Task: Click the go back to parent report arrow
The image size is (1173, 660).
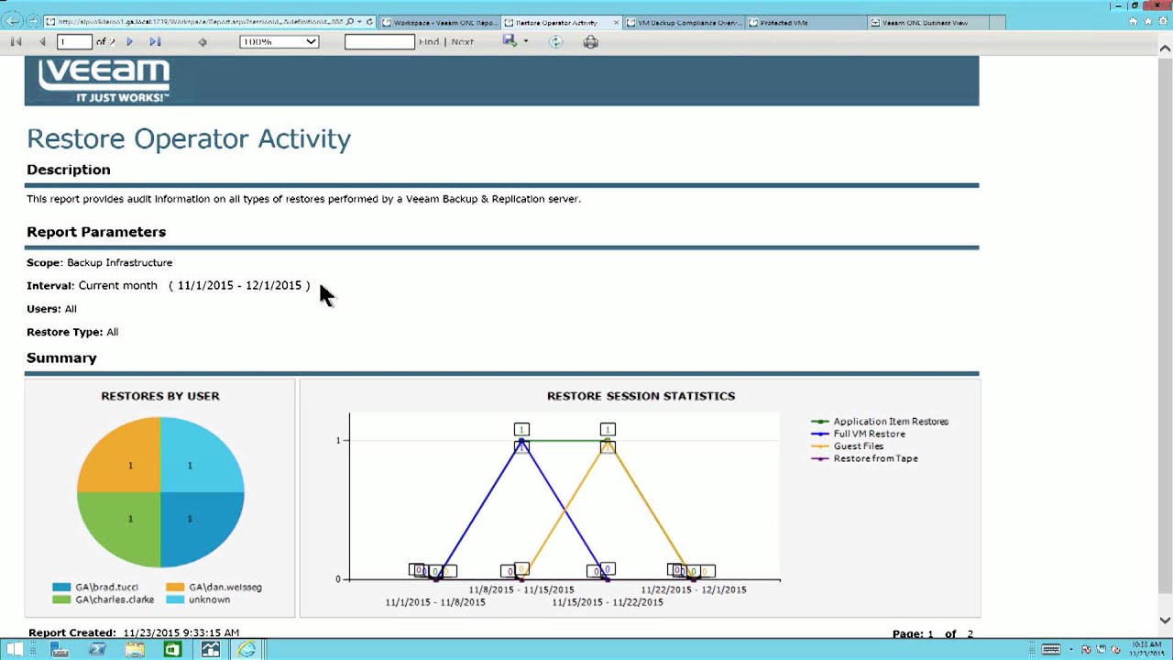Action: tap(203, 41)
